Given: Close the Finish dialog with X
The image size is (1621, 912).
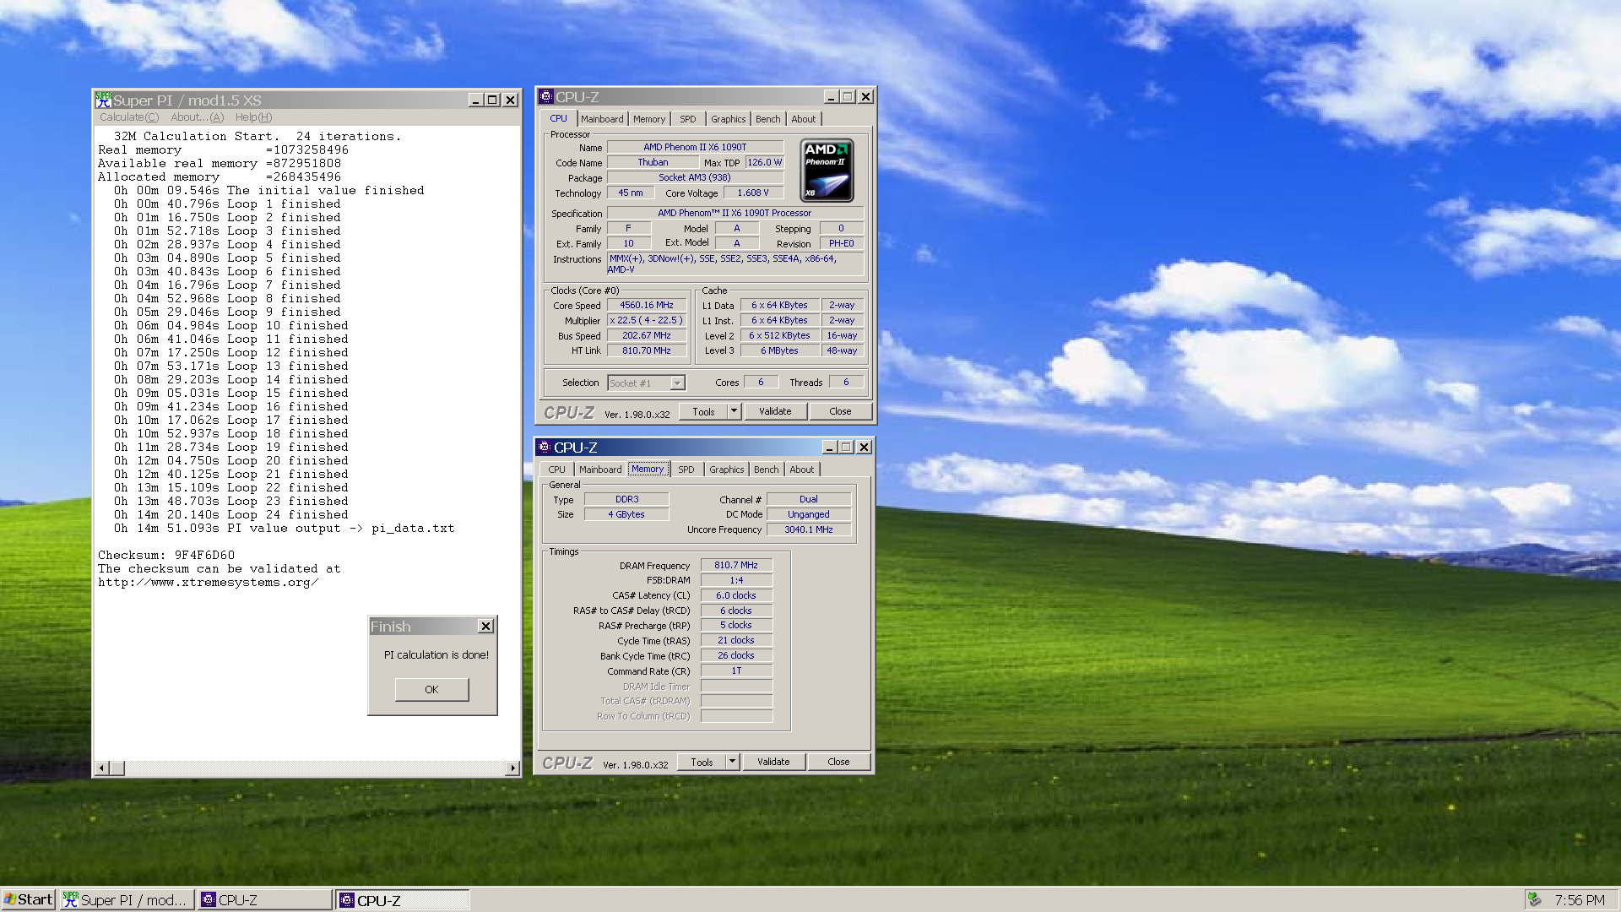Looking at the screenshot, I should (485, 626).
